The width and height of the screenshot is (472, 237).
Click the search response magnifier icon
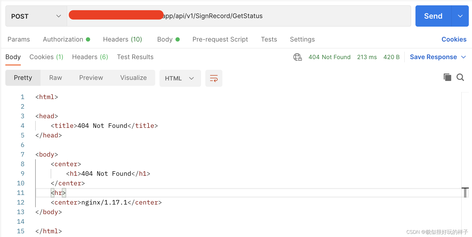coord(460,77)
